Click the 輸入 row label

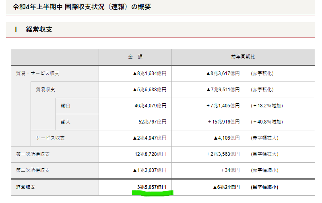coord(66,122)
